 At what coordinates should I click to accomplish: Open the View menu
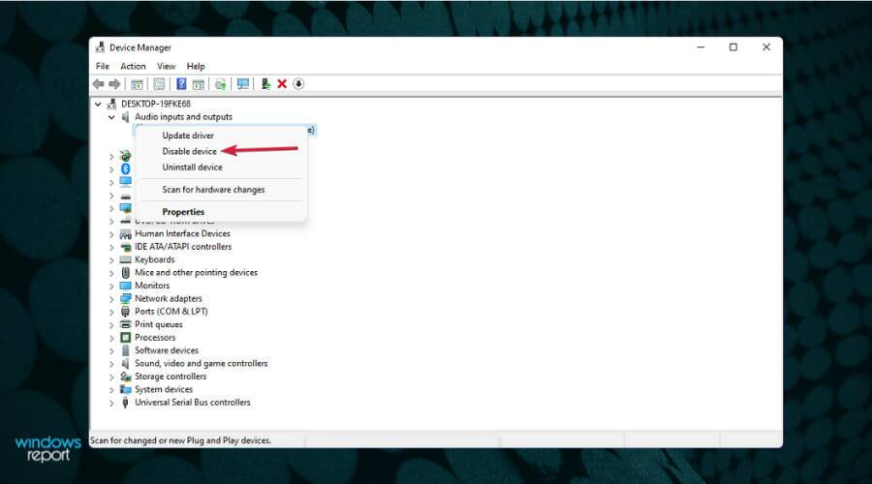[166, 66]
